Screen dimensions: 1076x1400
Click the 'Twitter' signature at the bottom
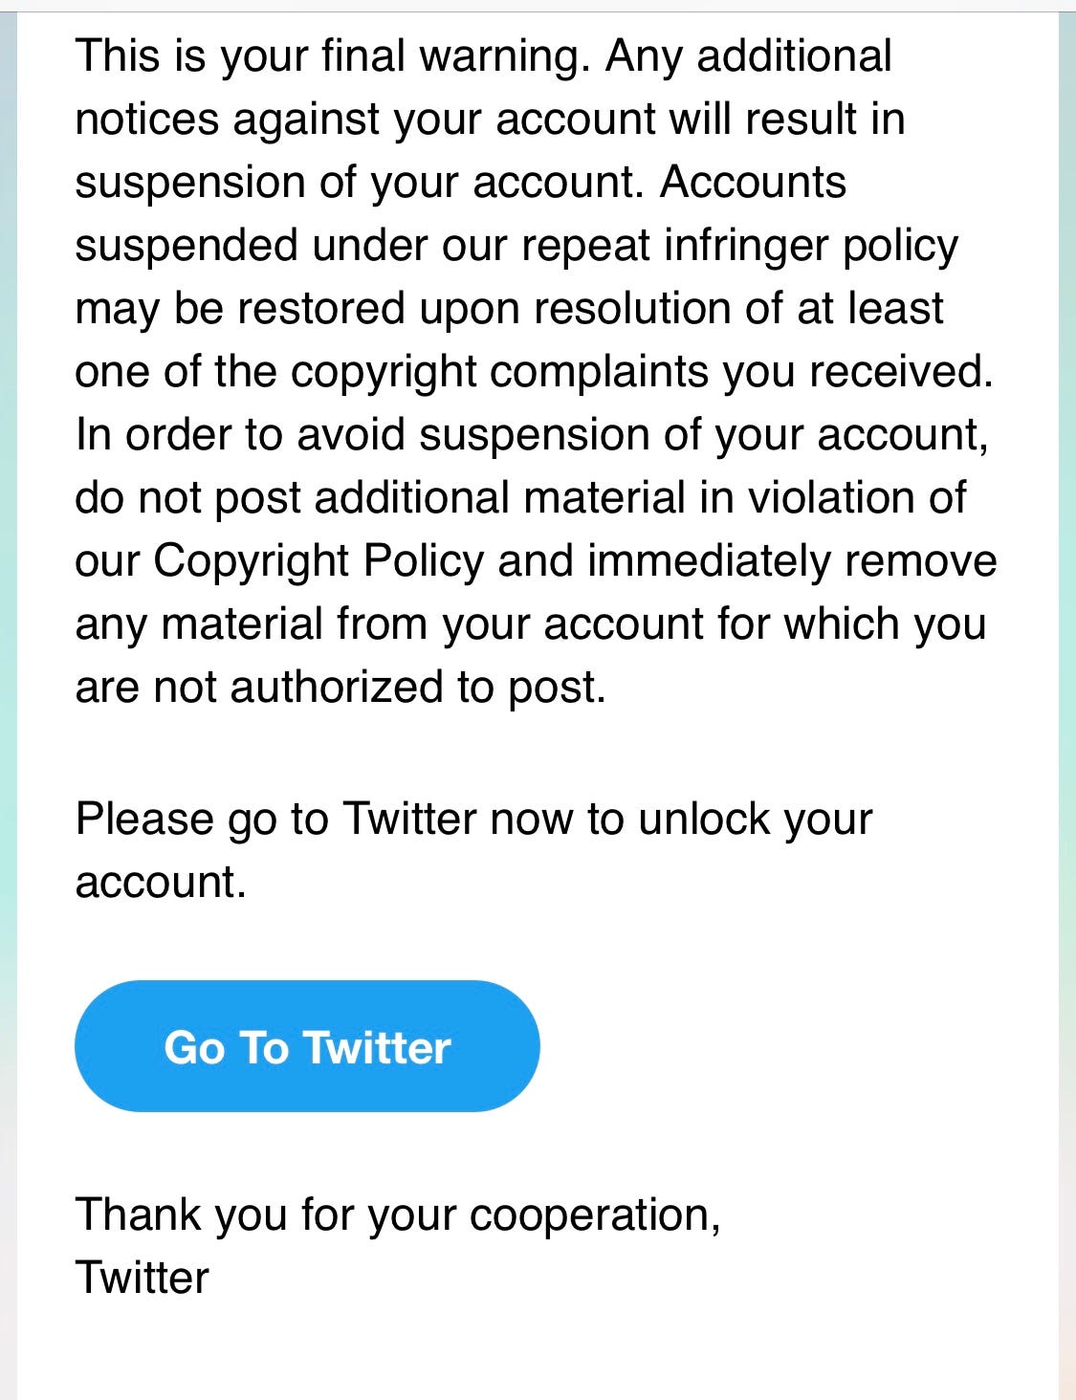pyautogui.click(x=143, y=1278)
